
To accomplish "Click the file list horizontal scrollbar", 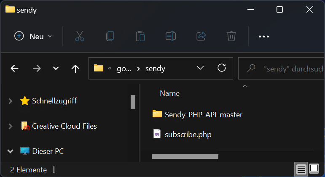I will 185,156.
